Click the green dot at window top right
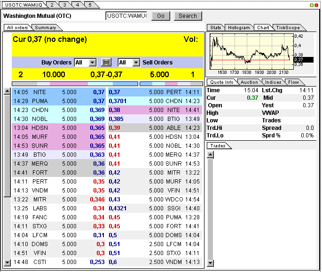Screen dimensions: 322x272 [312, 5]
